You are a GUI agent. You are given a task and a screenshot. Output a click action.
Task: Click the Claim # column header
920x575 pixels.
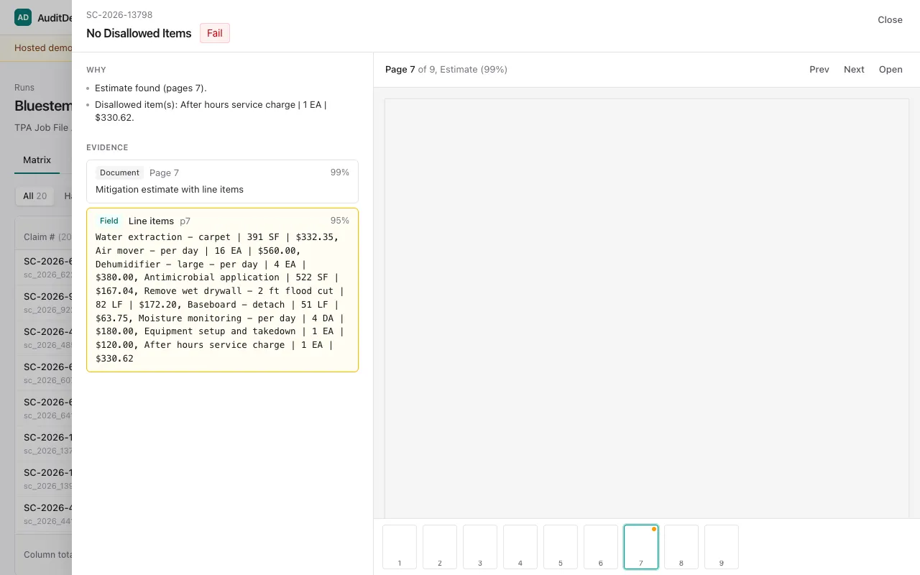click(x=47, y=236)
